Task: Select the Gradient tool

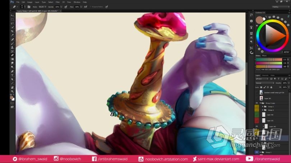Action: (12, 59)
